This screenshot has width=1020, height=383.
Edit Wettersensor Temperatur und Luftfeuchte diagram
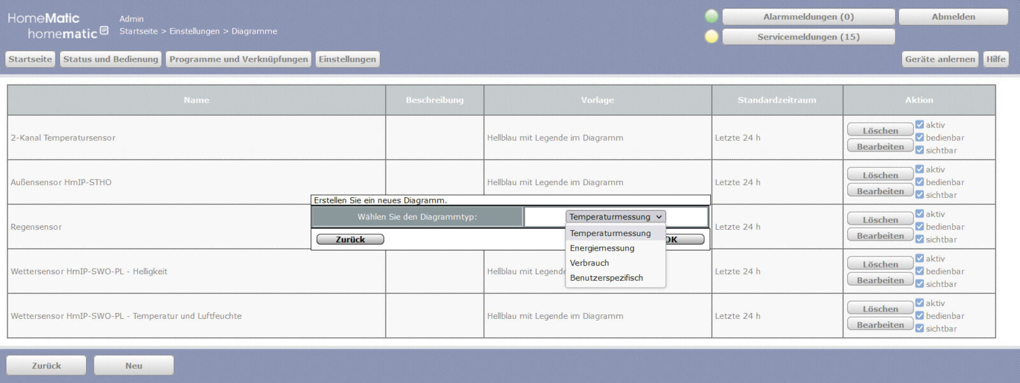click(880, 324)
